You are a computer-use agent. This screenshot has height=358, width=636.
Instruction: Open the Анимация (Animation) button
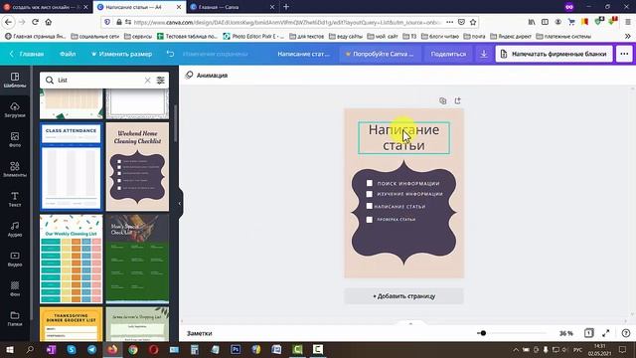tap(207, 76)
